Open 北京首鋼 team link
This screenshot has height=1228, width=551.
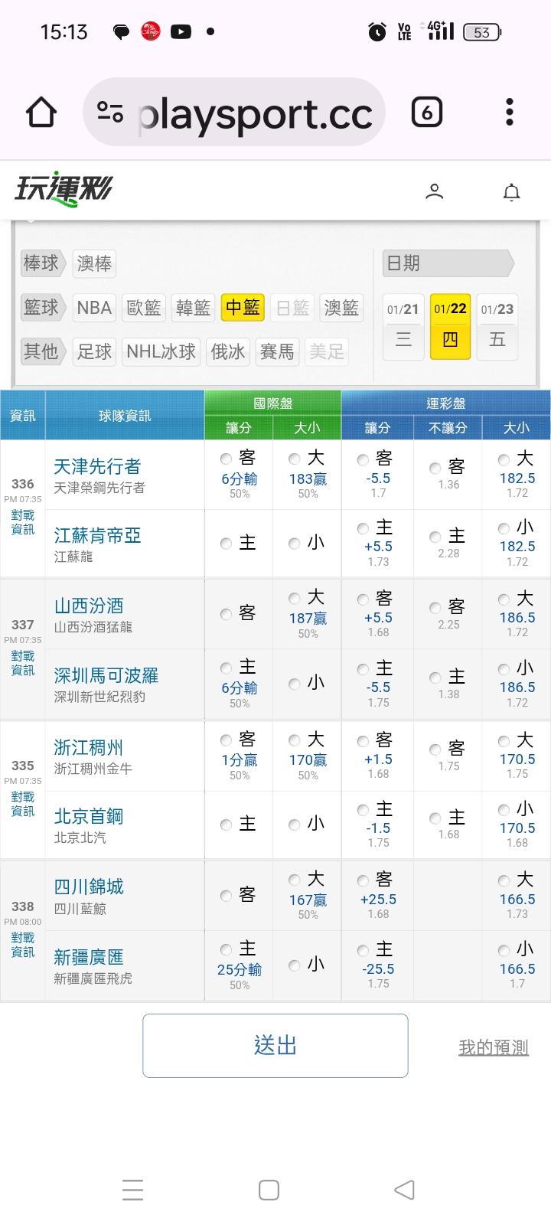[89, 816]
